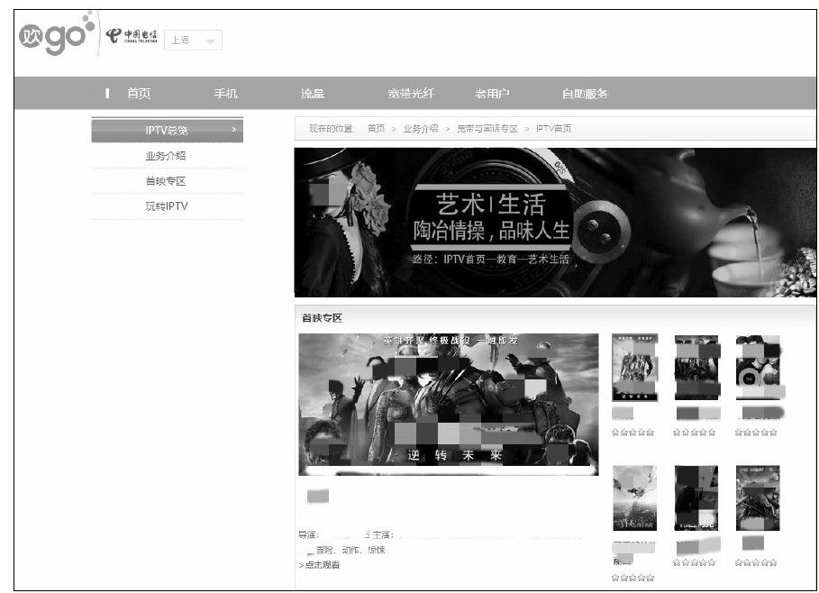Select 业务介绍 in the left sidebar
The width and height of the screenshot is (819, 593).
click(x=166, y=156)
